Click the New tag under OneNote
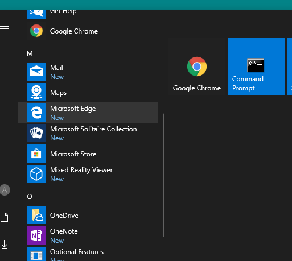292x261 pixels. 57,241
